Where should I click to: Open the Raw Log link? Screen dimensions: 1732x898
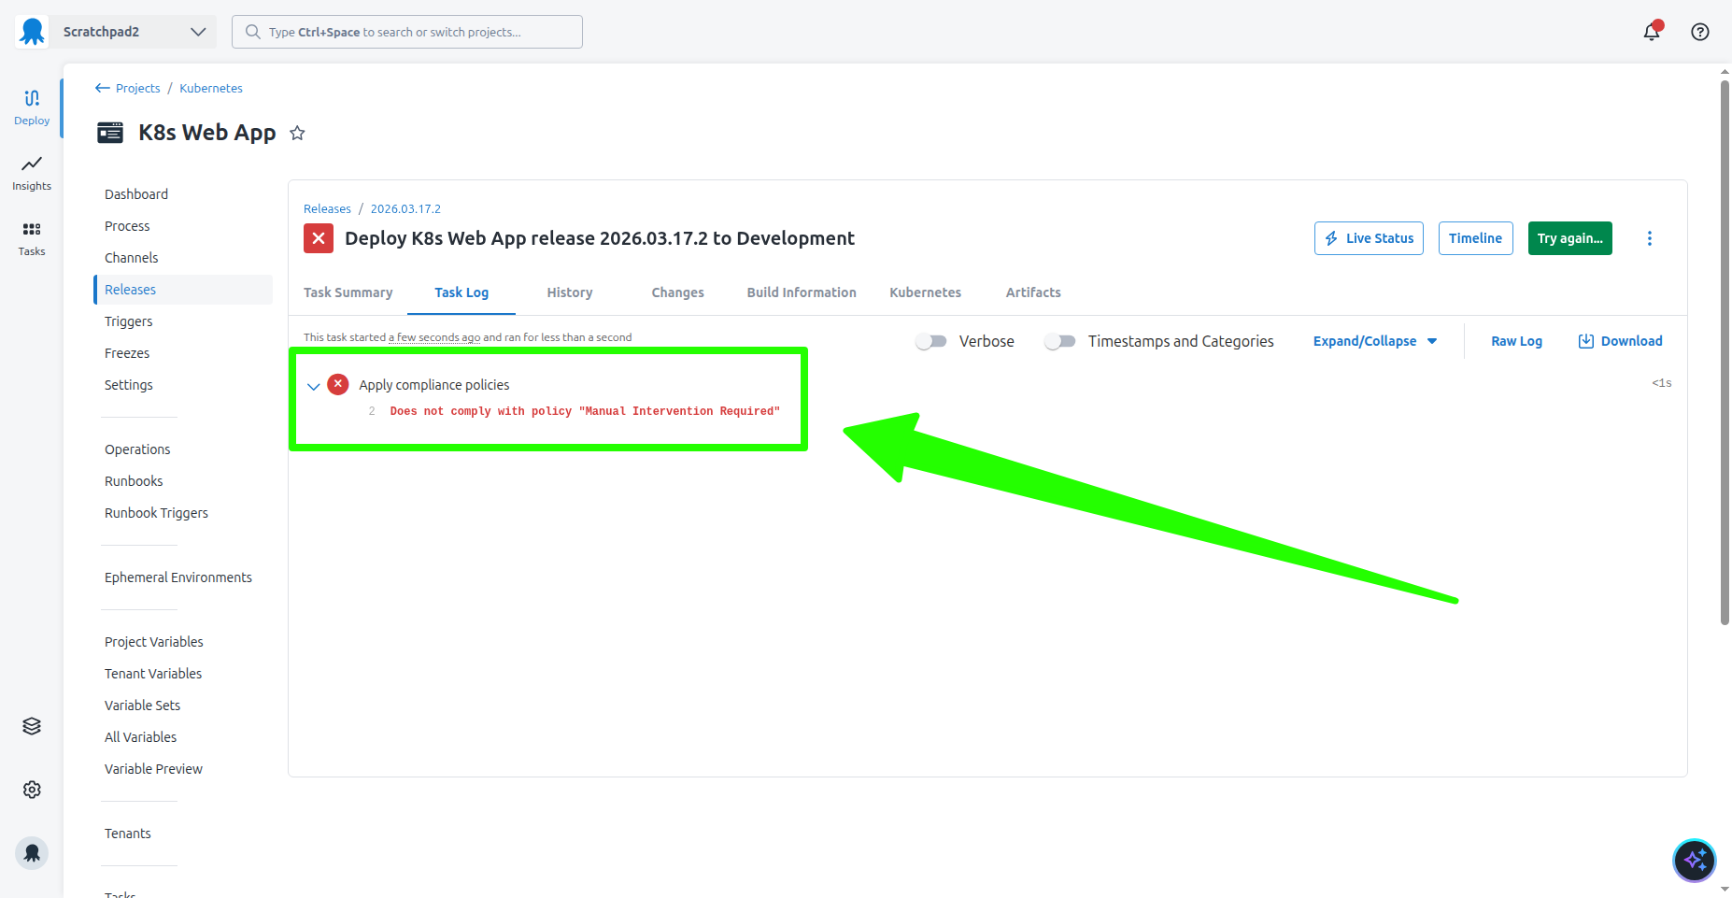(1516, 342)
